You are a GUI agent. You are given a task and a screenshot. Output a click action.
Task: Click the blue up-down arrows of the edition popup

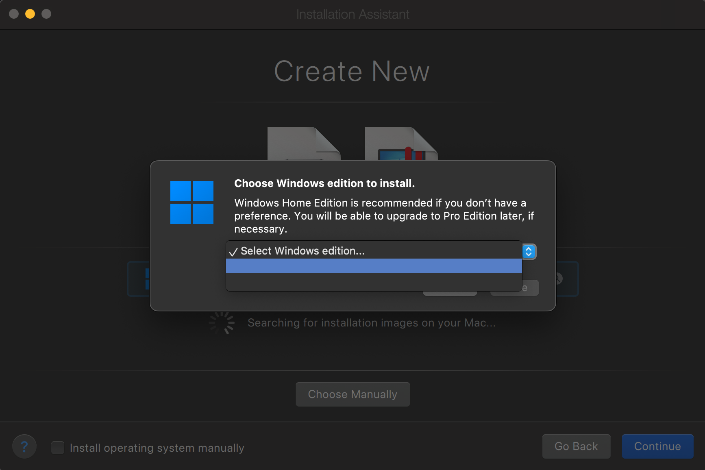point(529,252)
